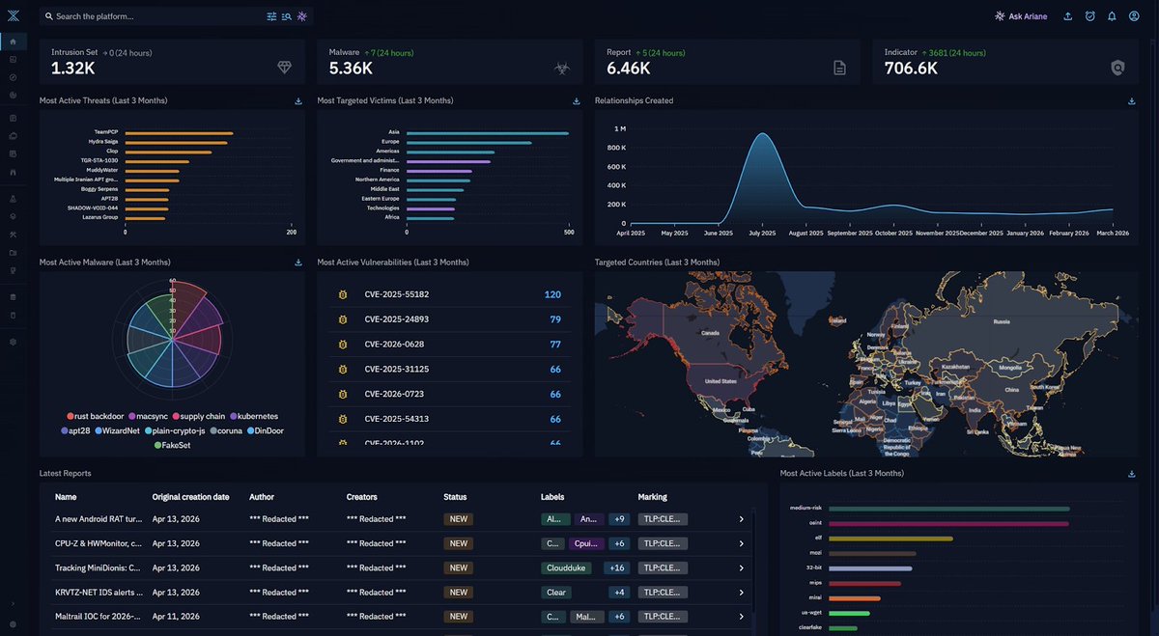Image resolution: width=1159 pixels, height=636 pixels.
Task: Open the alarm clock triggers icon
Action: [1089, 16]
